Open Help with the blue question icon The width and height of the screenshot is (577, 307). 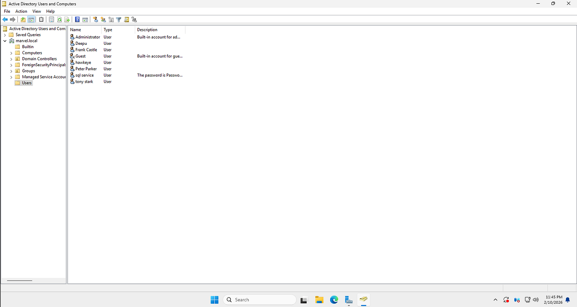pyautogui.click(x=77, y=19)
